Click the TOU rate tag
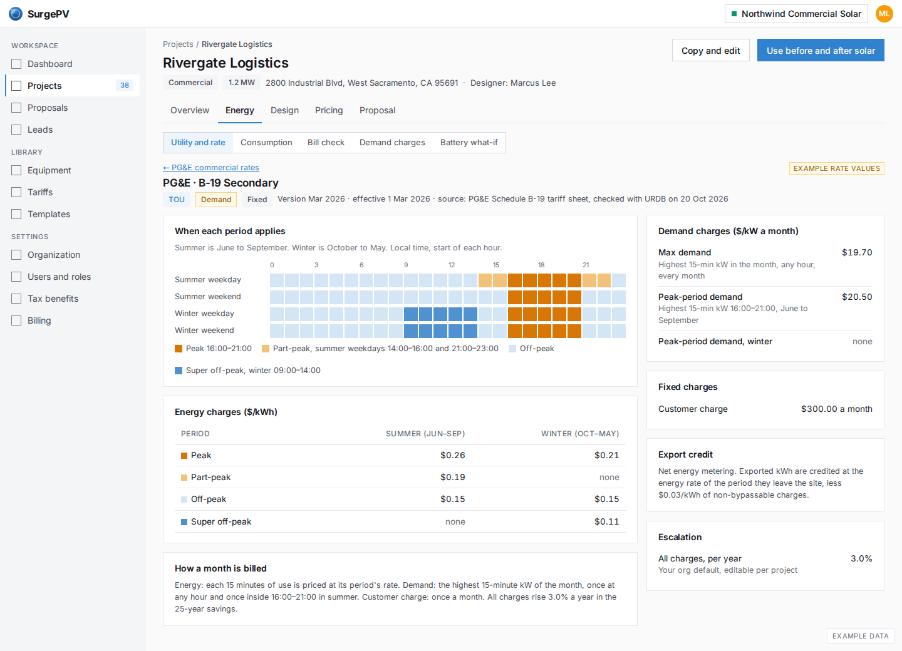902x651 pixels. (x=177, y=200)
